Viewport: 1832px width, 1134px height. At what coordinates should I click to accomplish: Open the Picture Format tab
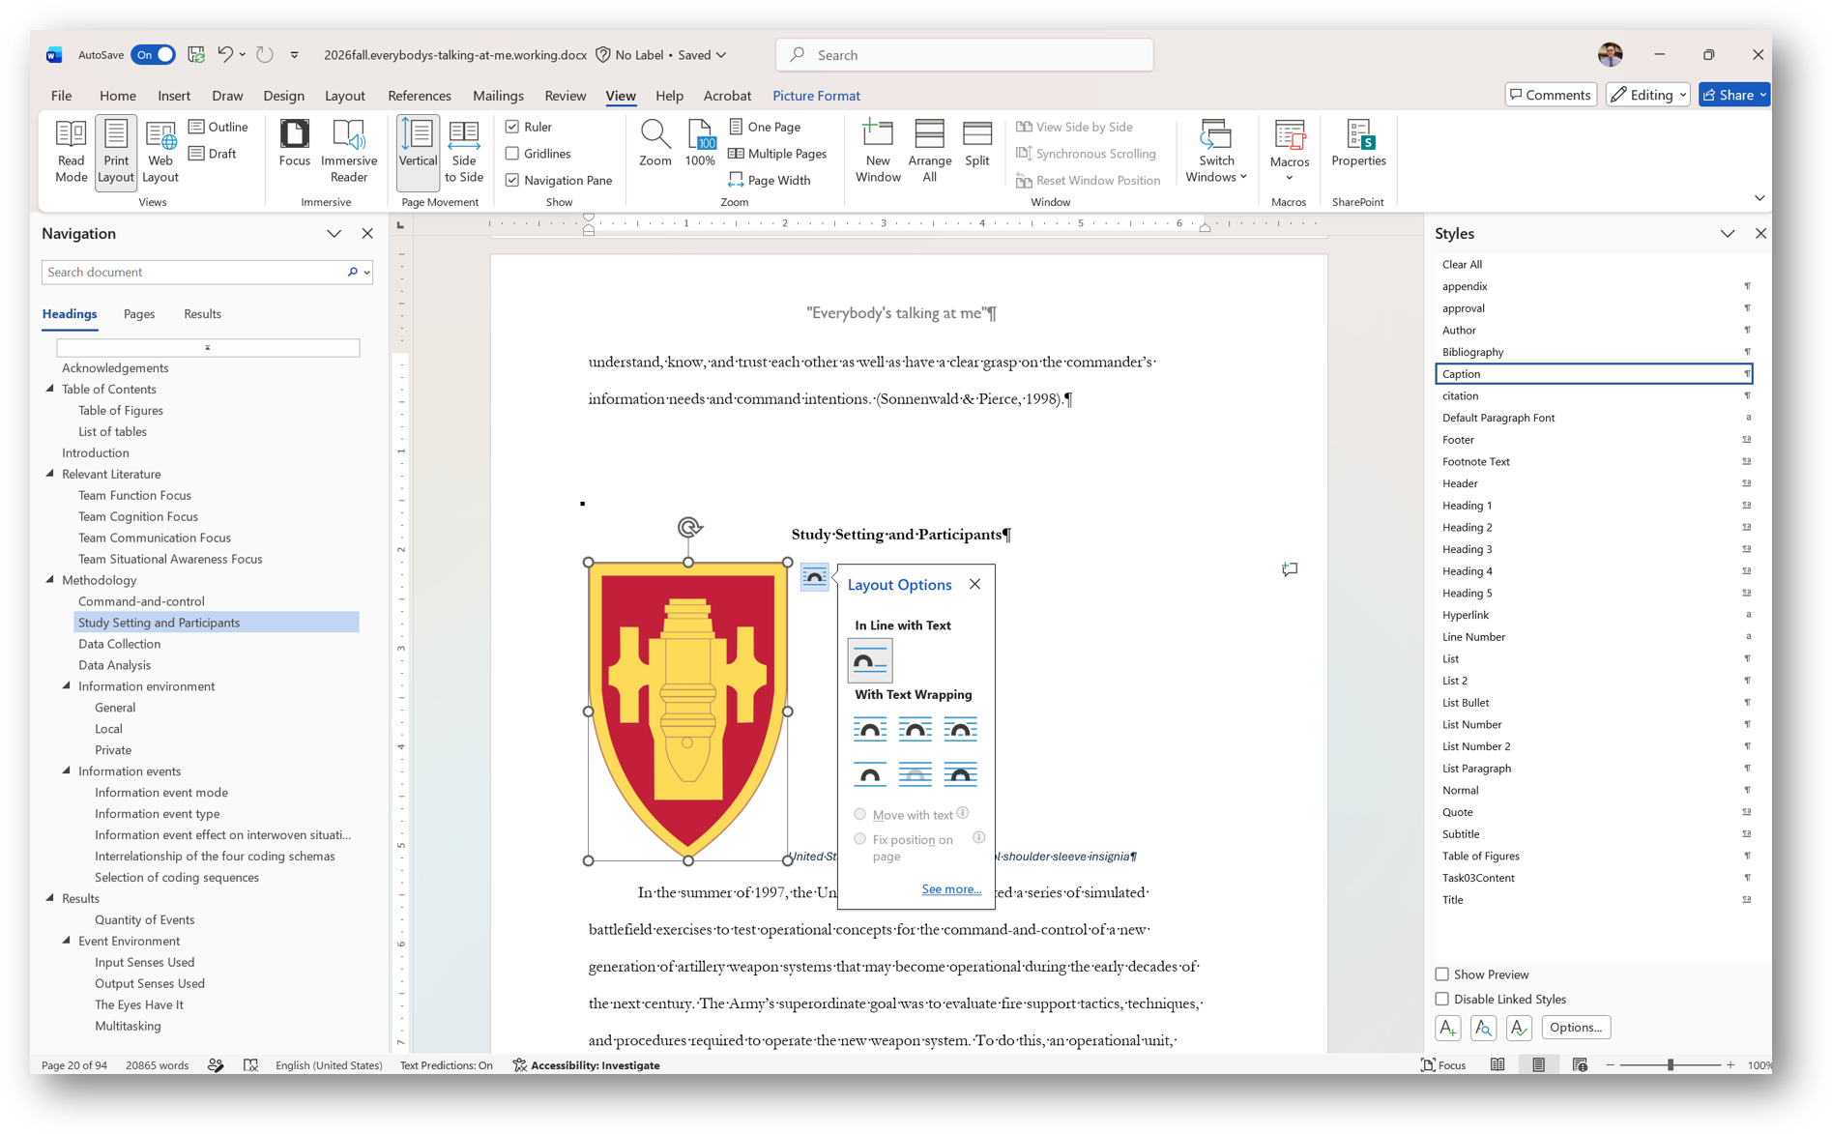coord(816,96)
